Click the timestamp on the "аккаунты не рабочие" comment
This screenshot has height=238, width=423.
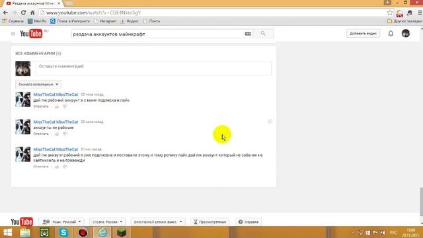(92, 122)
